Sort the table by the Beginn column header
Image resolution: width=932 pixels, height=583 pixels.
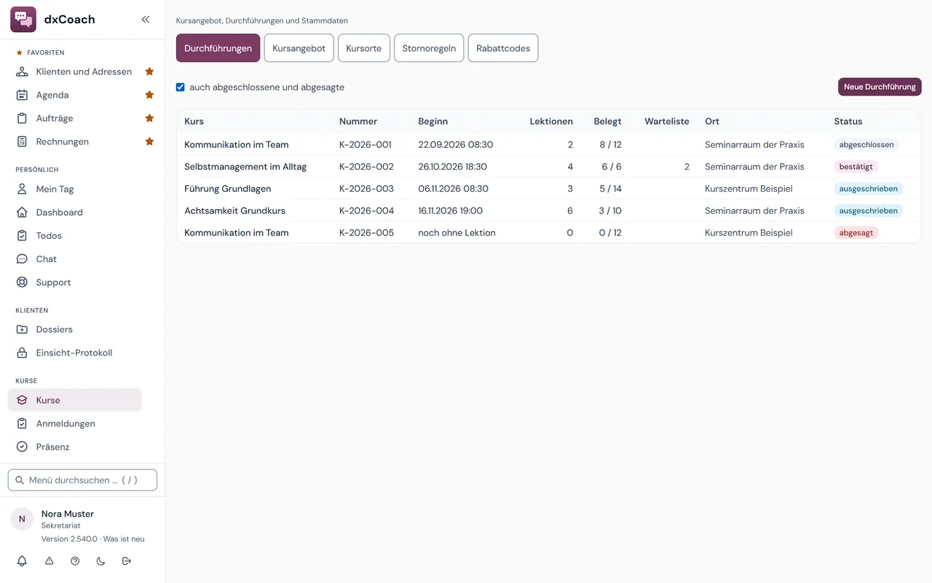433,122
